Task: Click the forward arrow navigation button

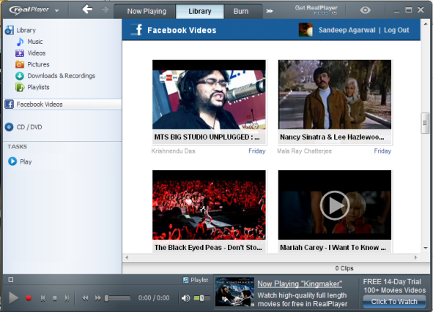Action: (105, 10)
